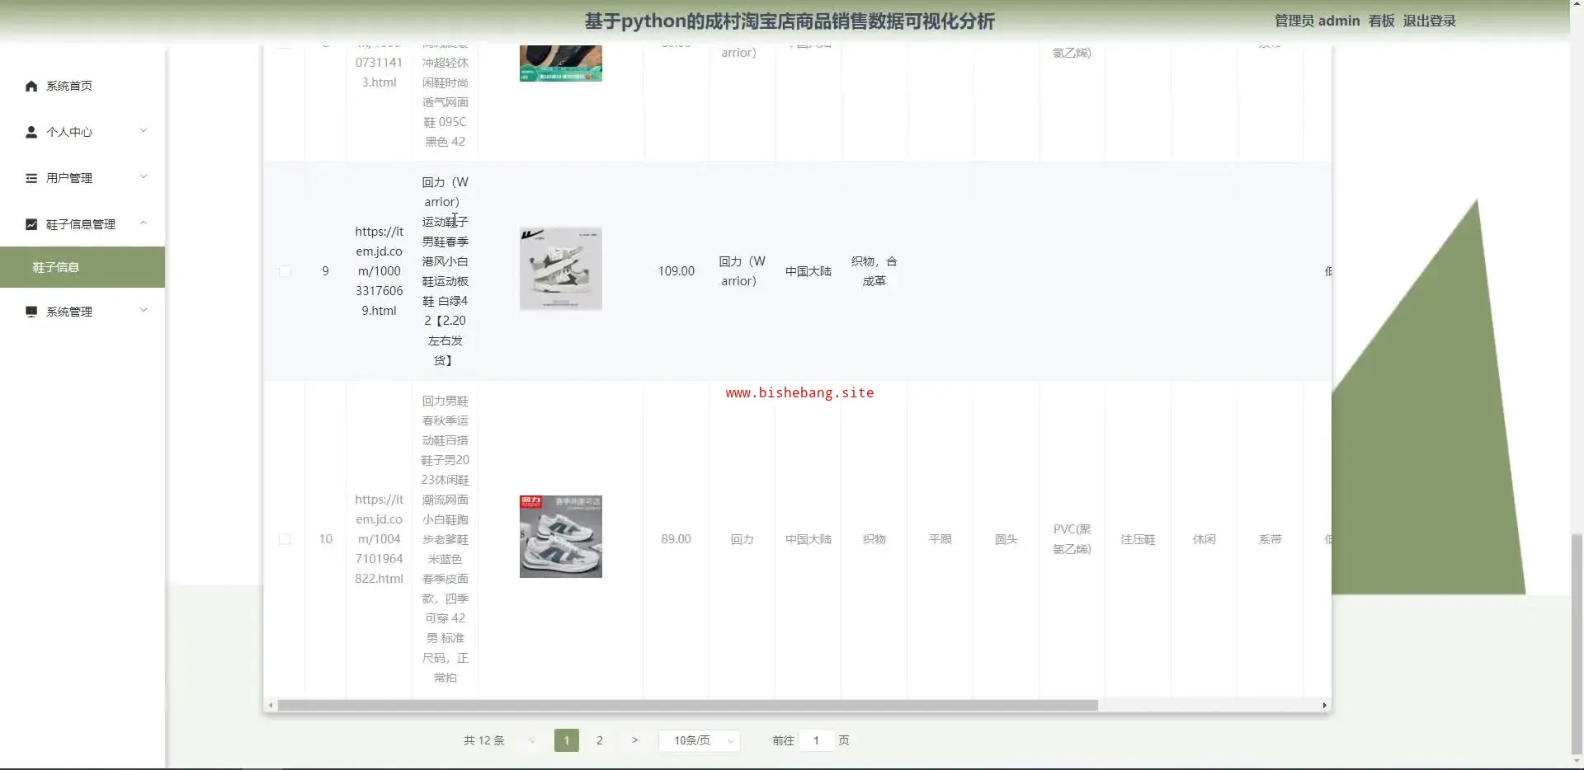Screen dimensions: 1584x770
Task: Click row 10 material cell 织物
Action: 874,539
